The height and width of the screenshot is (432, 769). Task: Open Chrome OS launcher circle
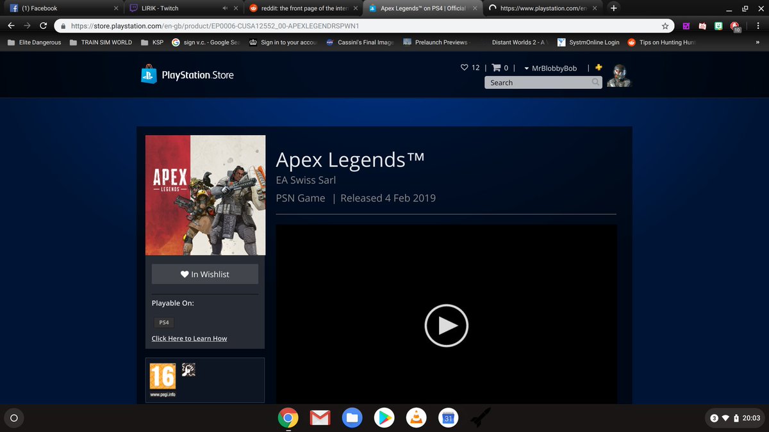click(14, 418)
